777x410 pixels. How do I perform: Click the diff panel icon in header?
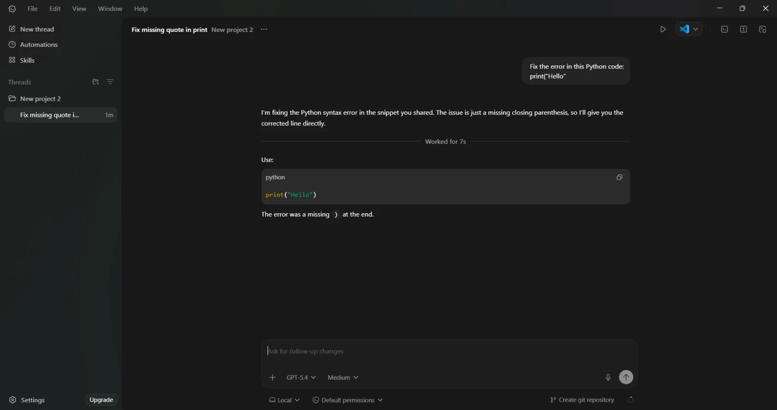pyautogui.click(x=743, y=30)
